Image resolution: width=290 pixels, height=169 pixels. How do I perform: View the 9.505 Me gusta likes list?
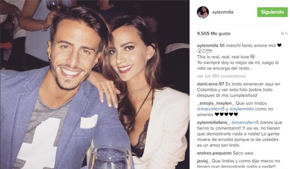pyautogui.click(x=214, y=34)
